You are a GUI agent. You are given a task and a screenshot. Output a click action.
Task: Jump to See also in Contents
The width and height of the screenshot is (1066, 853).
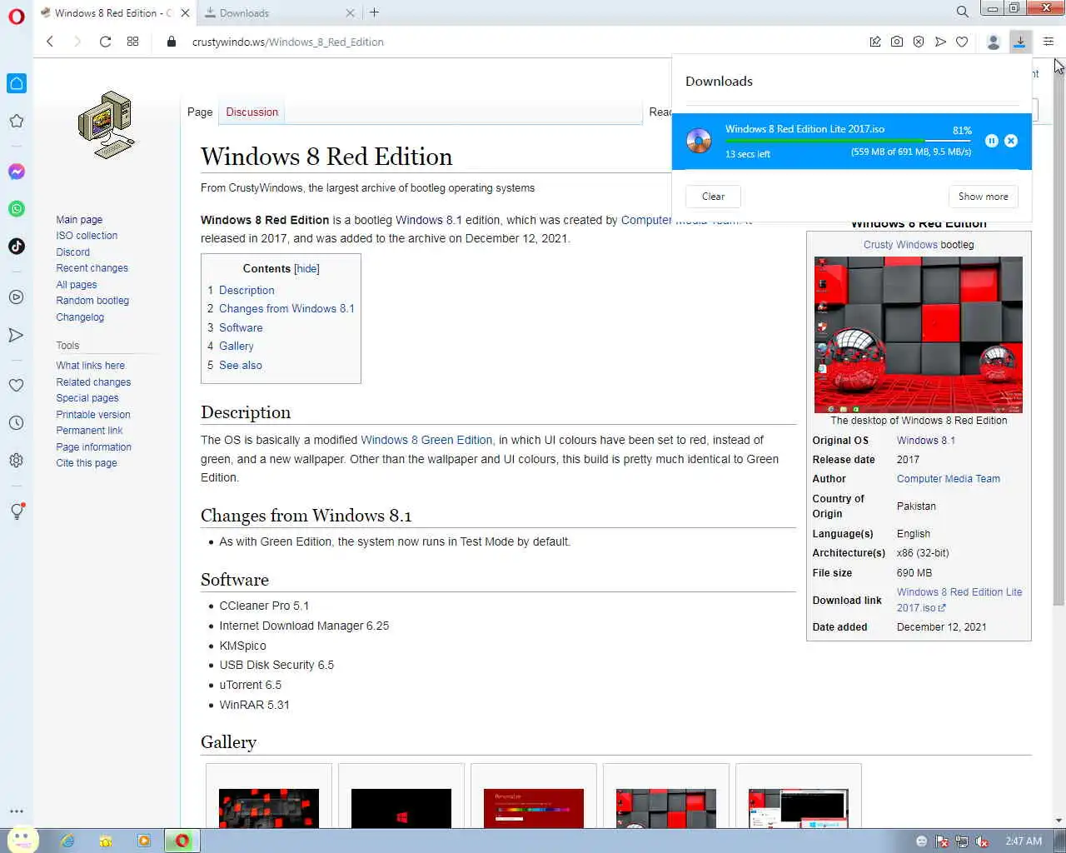coord(241,365)
